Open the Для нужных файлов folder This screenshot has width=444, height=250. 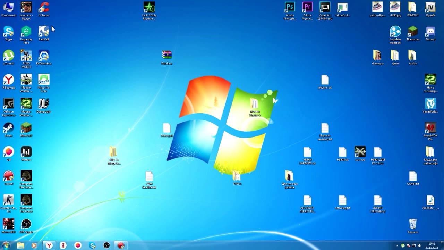pyautogui.click(x=290, y=180)
